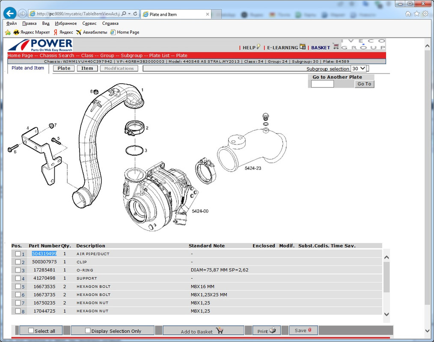Check the box for position 1
The image size is (434, 342).
point(18,254)
